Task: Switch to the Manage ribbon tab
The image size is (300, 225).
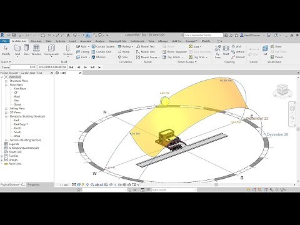Action: (163, 41)
